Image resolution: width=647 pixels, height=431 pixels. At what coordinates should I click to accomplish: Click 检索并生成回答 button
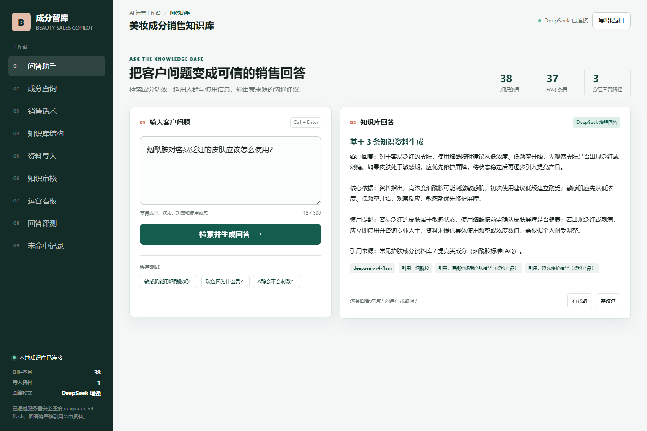coord(230,234)
